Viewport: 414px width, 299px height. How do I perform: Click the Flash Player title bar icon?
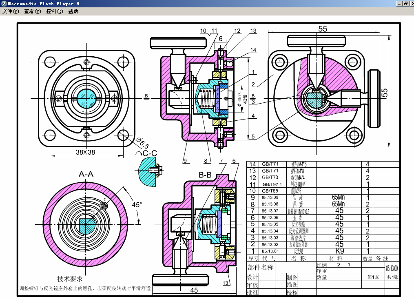pyautogui.click(x=4, y=4)
